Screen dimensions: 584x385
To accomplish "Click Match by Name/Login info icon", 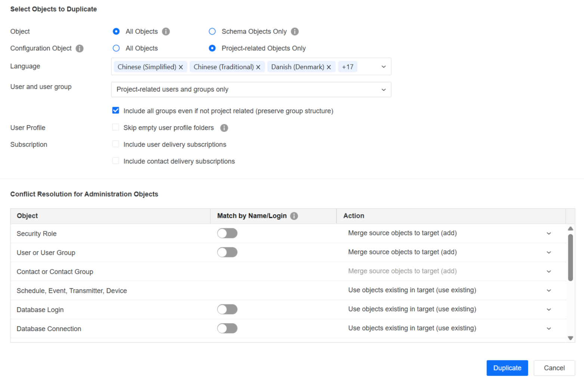I will pyautogui.click(x=294, y=216).
